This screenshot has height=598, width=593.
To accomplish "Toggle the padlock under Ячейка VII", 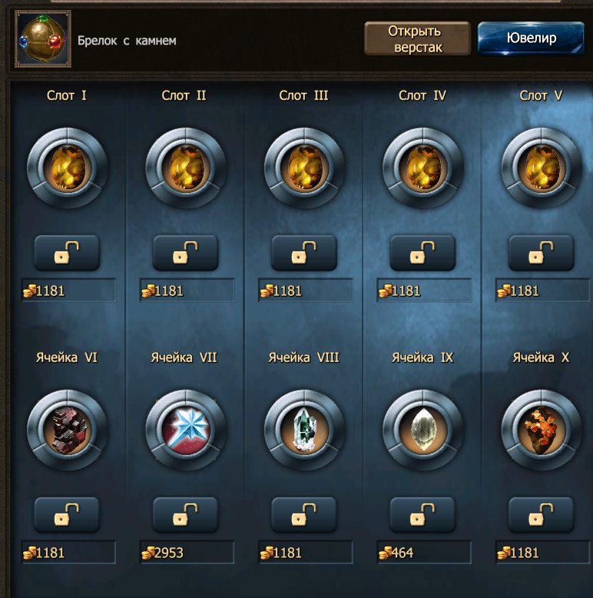I will [186, 515].
